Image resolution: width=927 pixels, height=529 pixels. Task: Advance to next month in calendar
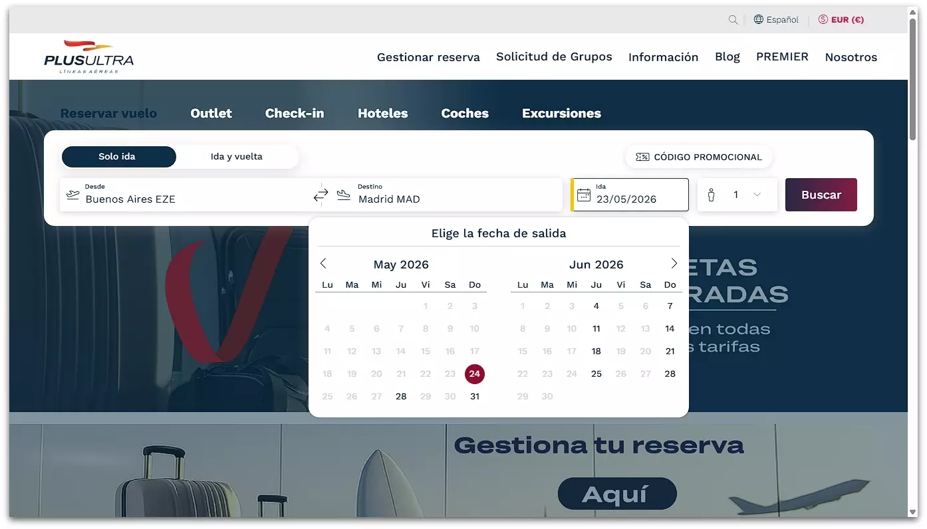(674, 264)
